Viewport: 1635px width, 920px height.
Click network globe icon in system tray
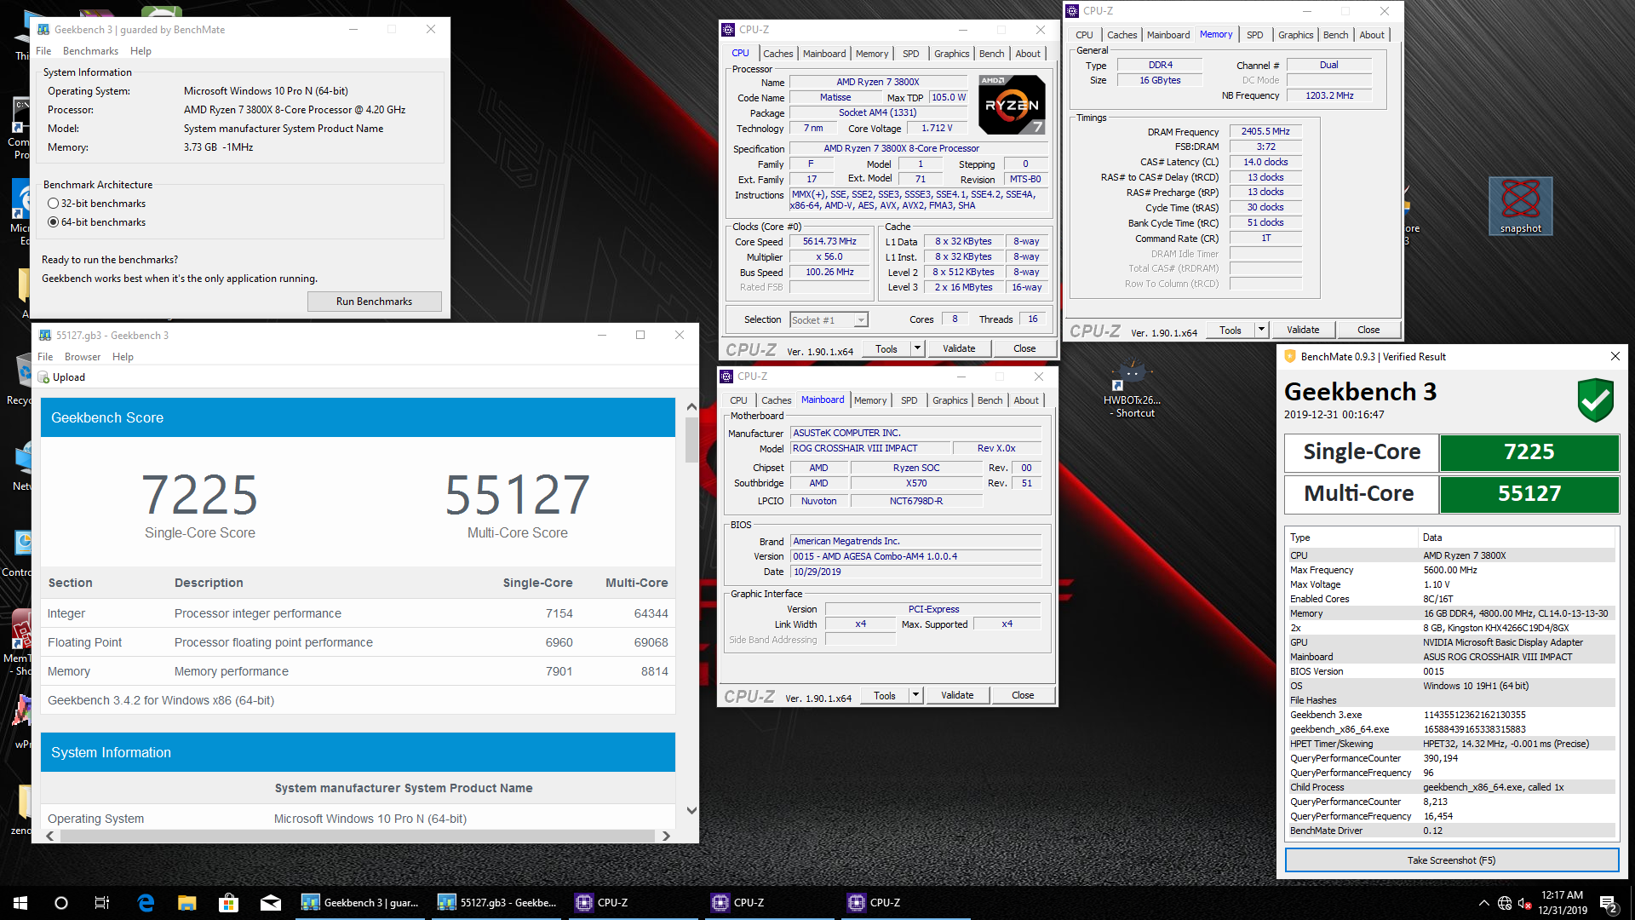(x=1505, y=903)
